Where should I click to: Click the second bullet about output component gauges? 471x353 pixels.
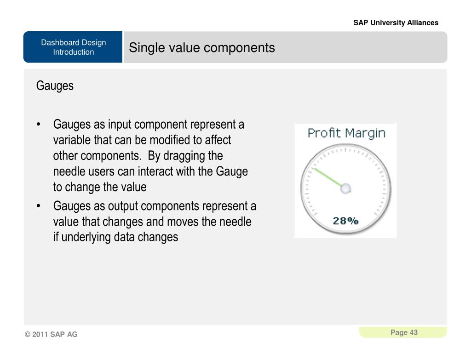click(155, 222)
